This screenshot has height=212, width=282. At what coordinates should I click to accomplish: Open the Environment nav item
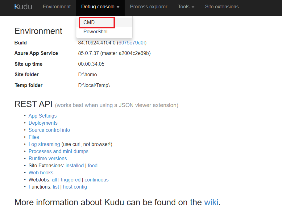(x=57, y=7)
